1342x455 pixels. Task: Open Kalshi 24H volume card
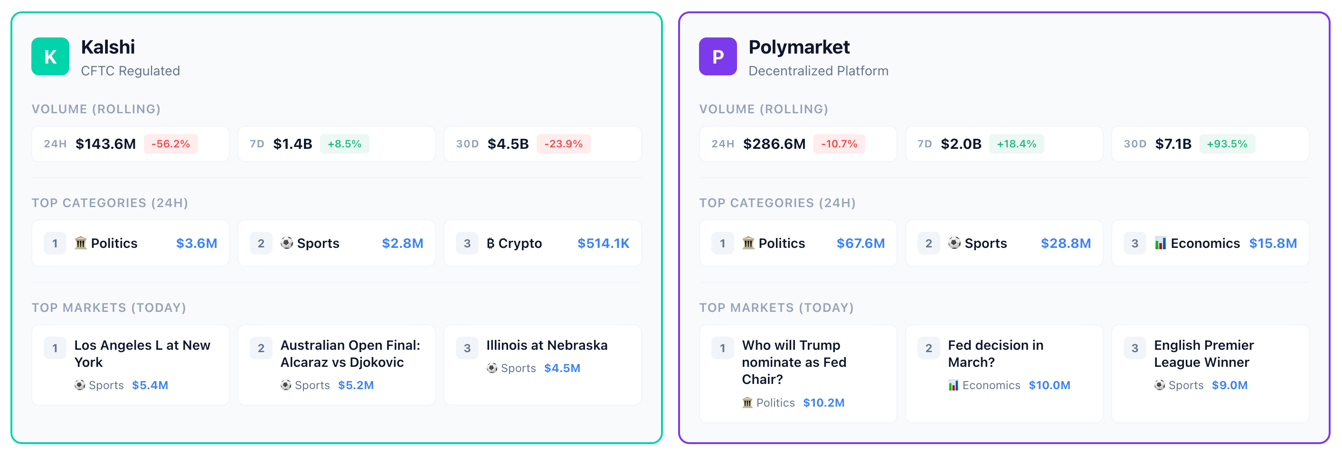[130, 144]
